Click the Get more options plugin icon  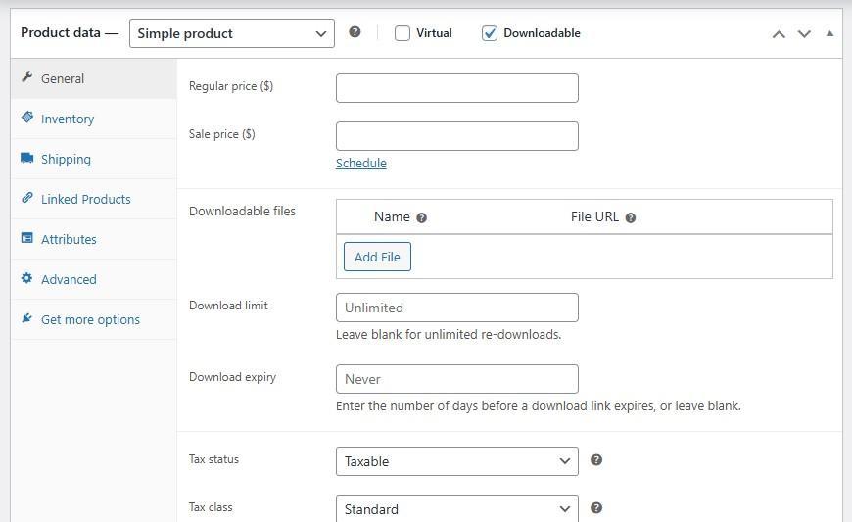26,318
